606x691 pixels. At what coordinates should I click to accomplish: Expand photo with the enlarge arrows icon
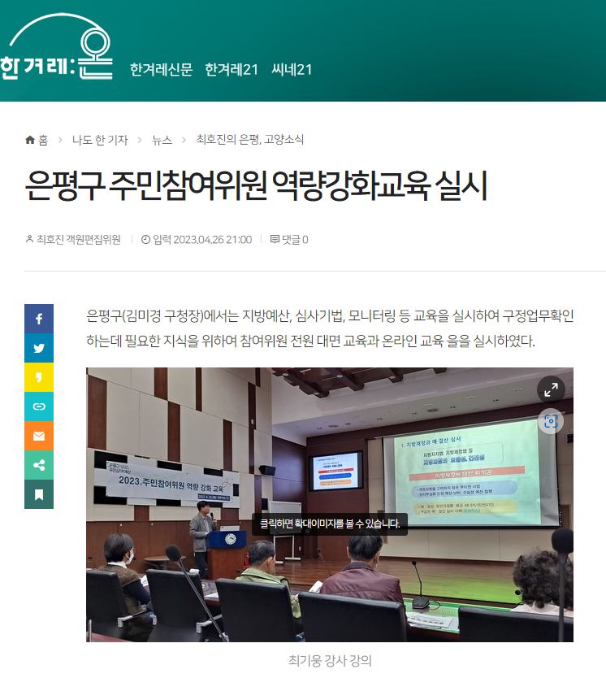[551, 389]
